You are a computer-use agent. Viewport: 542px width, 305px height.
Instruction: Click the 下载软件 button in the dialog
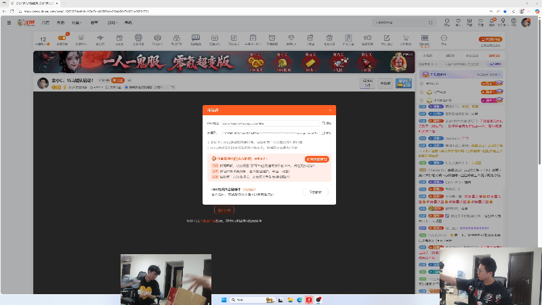click(315, 192)
